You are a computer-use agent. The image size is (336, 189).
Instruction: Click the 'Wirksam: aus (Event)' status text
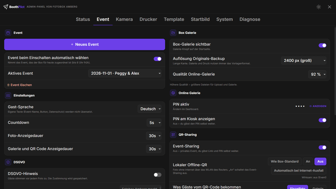pos(314,178)
